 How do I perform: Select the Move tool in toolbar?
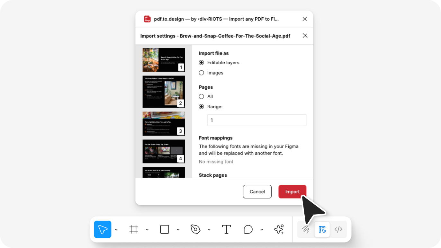coord(103,229)
